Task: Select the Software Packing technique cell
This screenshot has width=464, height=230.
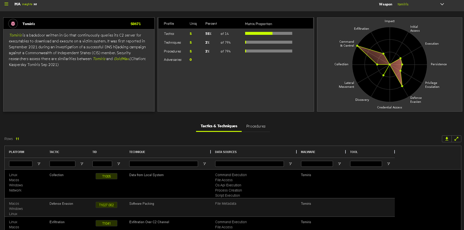Action: tap(142, 204)
